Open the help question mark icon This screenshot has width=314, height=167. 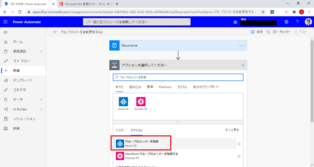[297, 22]
